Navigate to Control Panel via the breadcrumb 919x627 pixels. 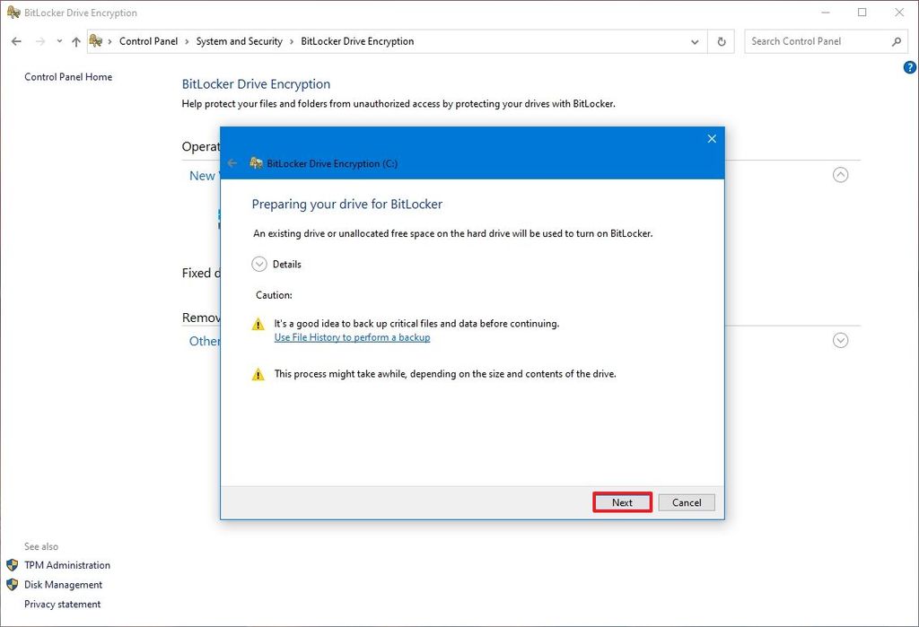(149, 41)
